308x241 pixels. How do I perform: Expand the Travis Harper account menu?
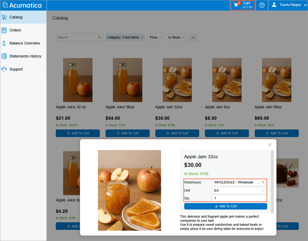coord(287,5)
